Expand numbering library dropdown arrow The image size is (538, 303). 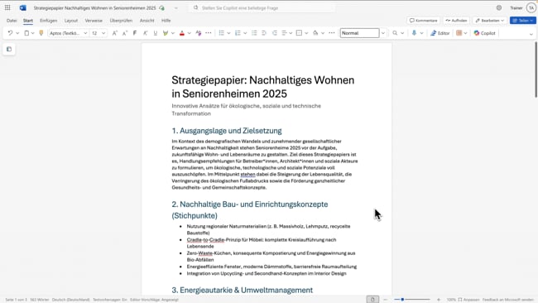tap(245, 33)
